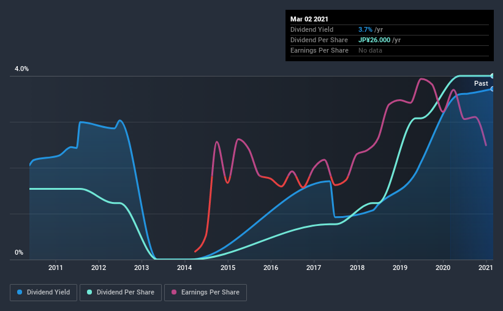The image size is (503, 311).
Task: Click the 2016 x-axis label
Action: (271, 268)
